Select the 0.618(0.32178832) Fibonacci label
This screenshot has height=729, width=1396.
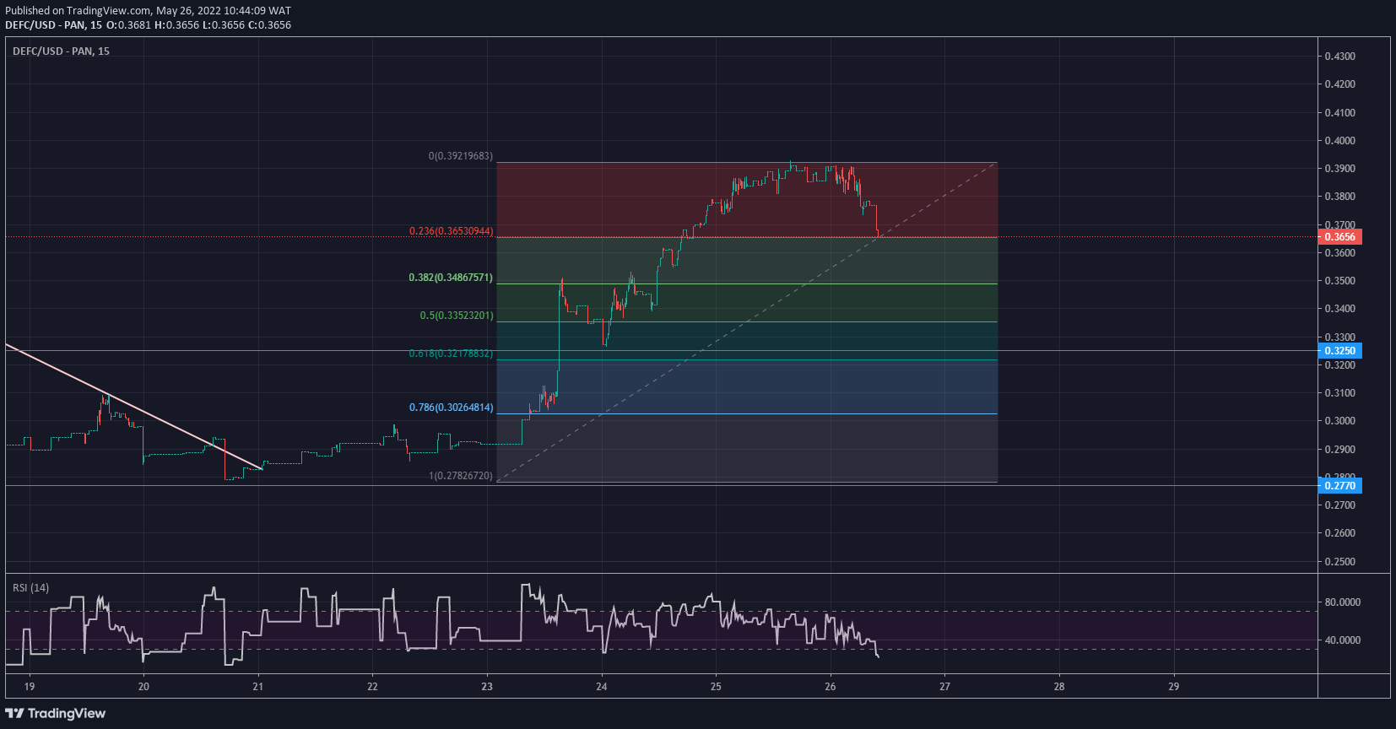coord(451,354)
